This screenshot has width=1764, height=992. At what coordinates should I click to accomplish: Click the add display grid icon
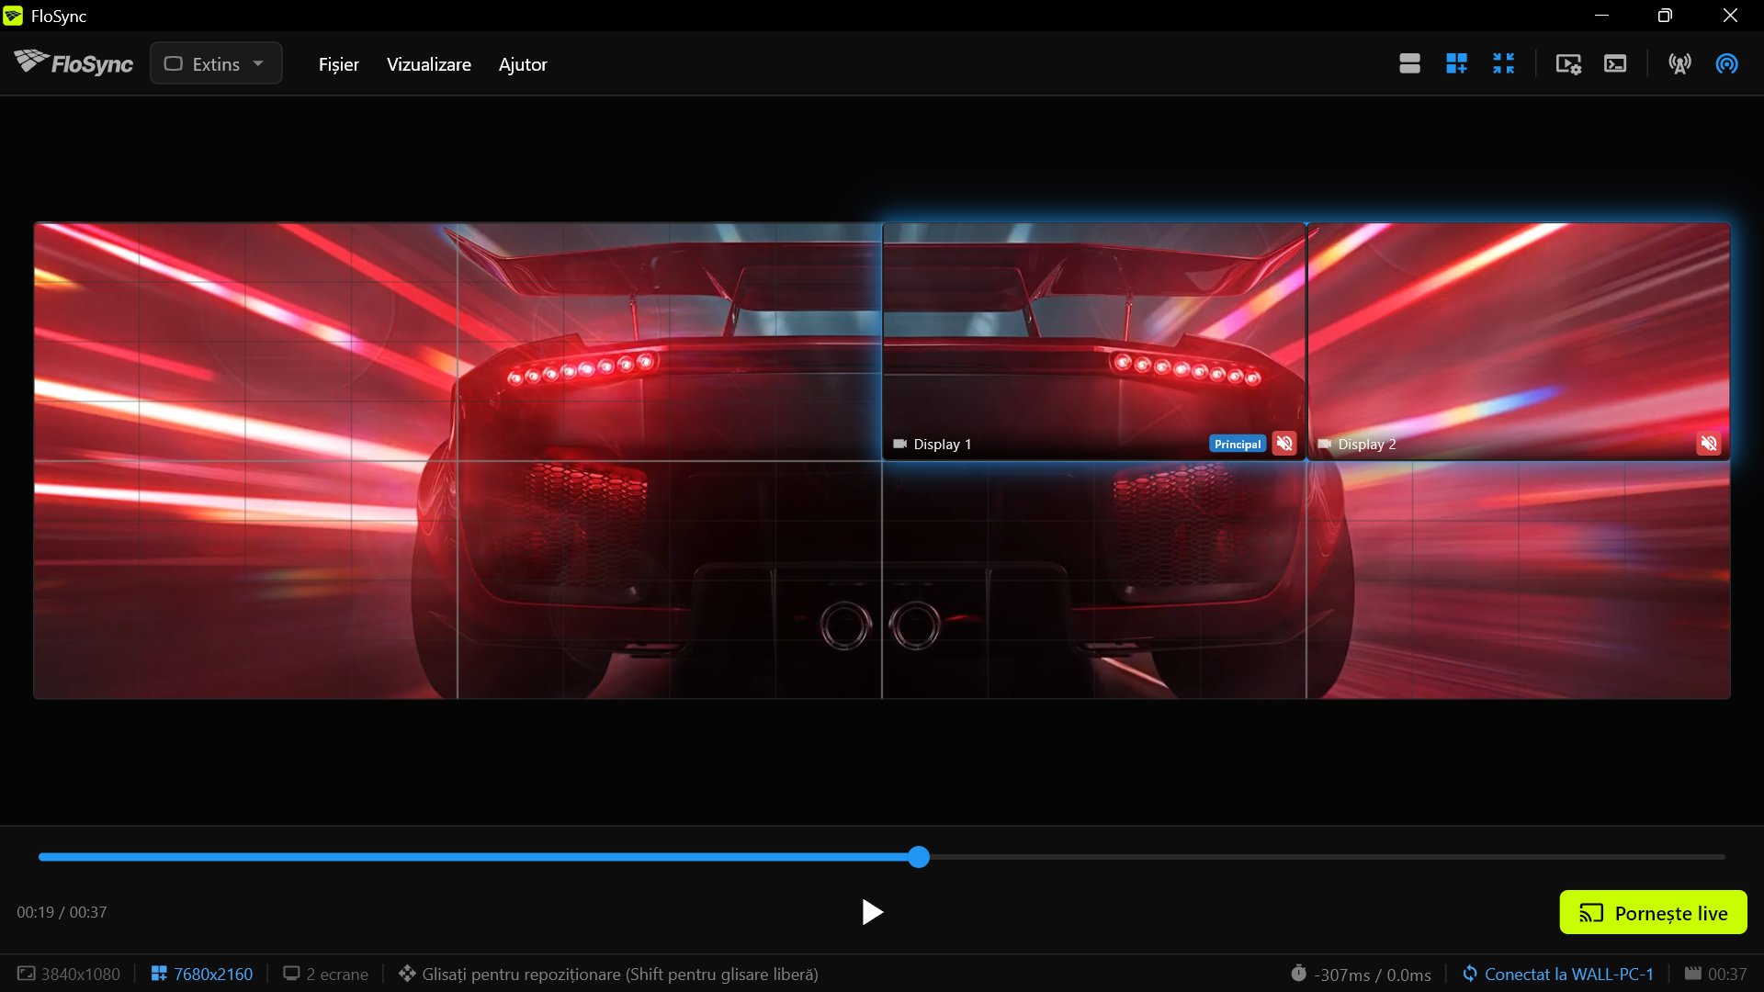click(1456, 63)
